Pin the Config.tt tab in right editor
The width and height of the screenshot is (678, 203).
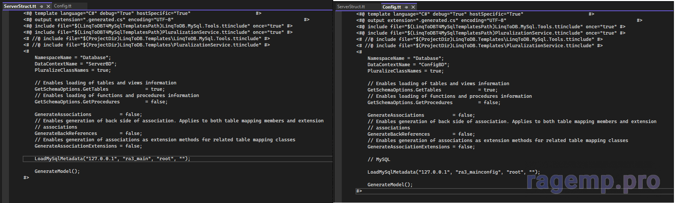point(406,7)
